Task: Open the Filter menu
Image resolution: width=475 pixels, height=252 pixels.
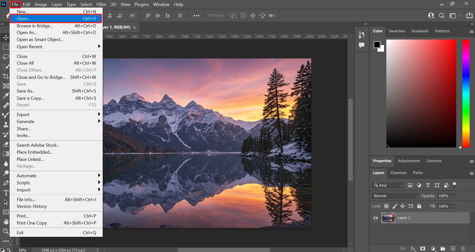Action: pyautogui.click(x=101, y=4)
